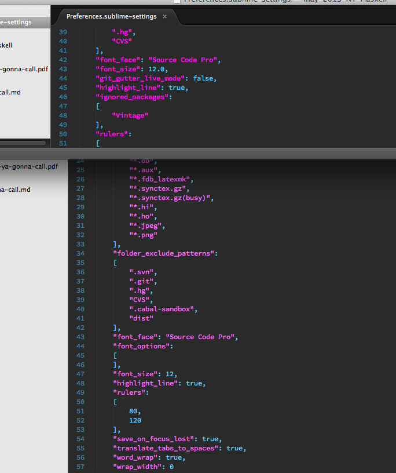The image size is (396, 473).
Task: Select the Preferences.sublime-settings tab
Action: click(111, 17)
